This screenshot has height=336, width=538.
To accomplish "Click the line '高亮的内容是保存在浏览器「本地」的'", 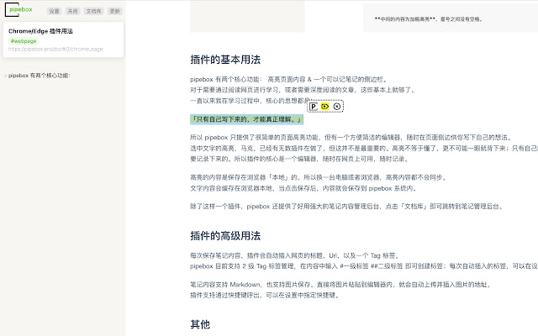I will [x=319, y=177].
